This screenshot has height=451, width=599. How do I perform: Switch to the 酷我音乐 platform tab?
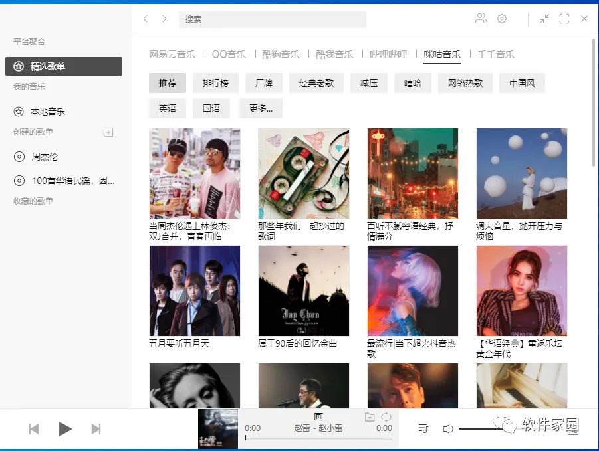(334, 54)
